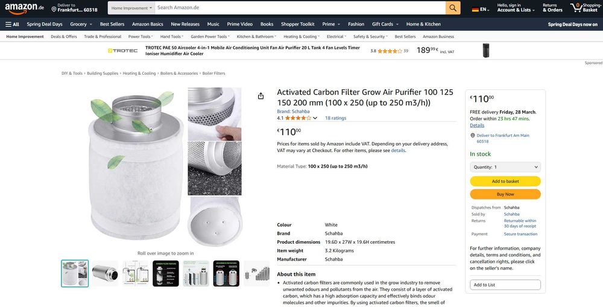Select the second product thumbnail image
The image size is (603, 307).
pos(105,273)
